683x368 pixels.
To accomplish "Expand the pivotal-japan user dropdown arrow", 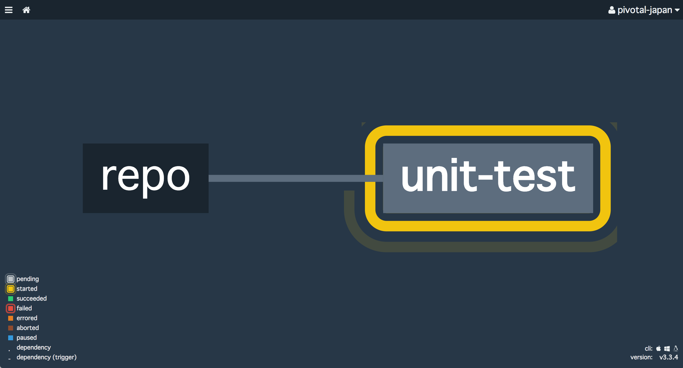I will [x=677, y=10].
